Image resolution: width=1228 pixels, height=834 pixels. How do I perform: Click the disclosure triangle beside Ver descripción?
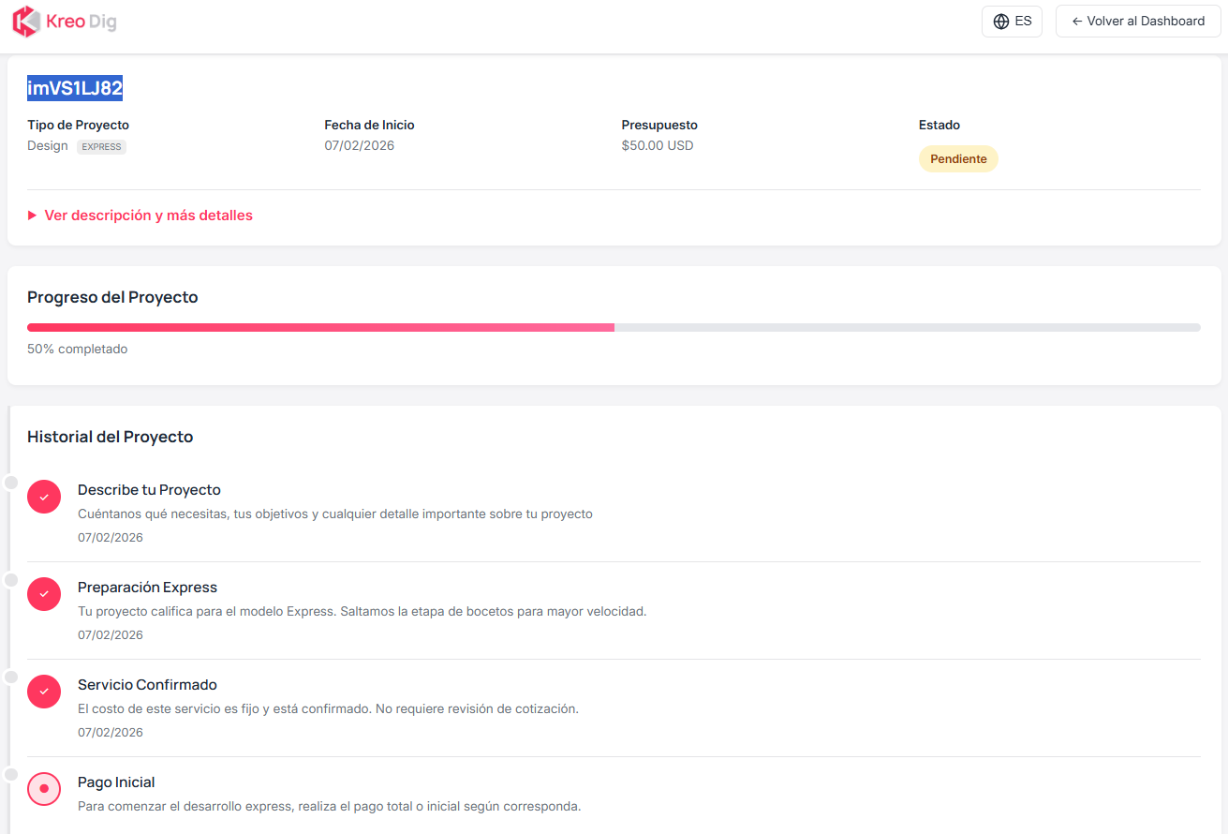click(x=33, y=216)
